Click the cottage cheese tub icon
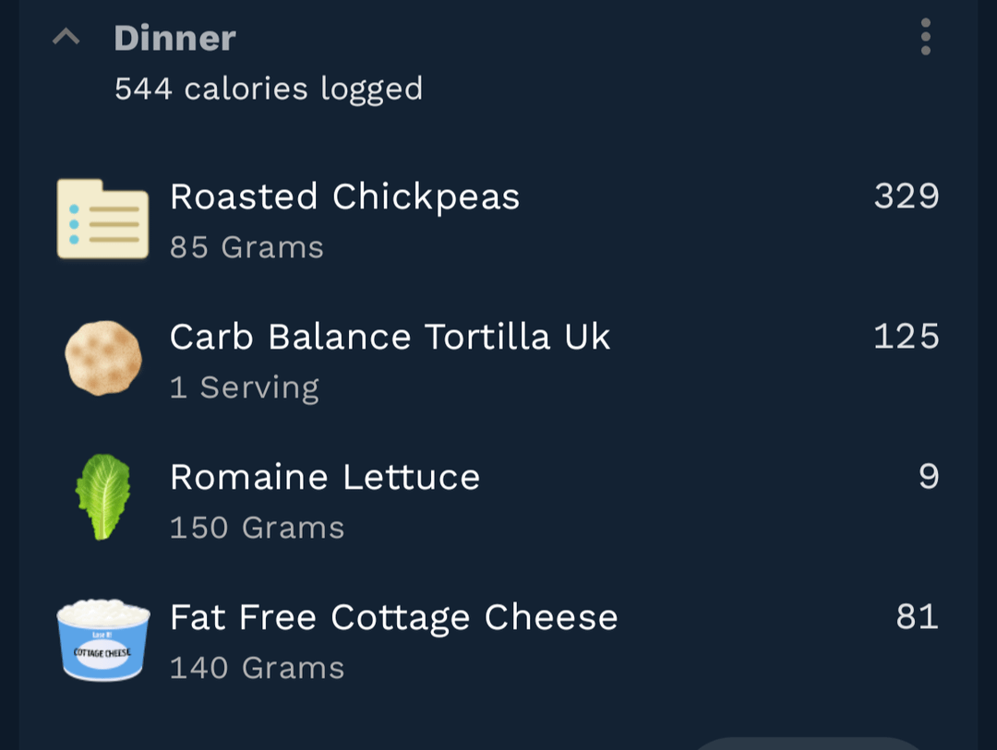 coord(102,639)
